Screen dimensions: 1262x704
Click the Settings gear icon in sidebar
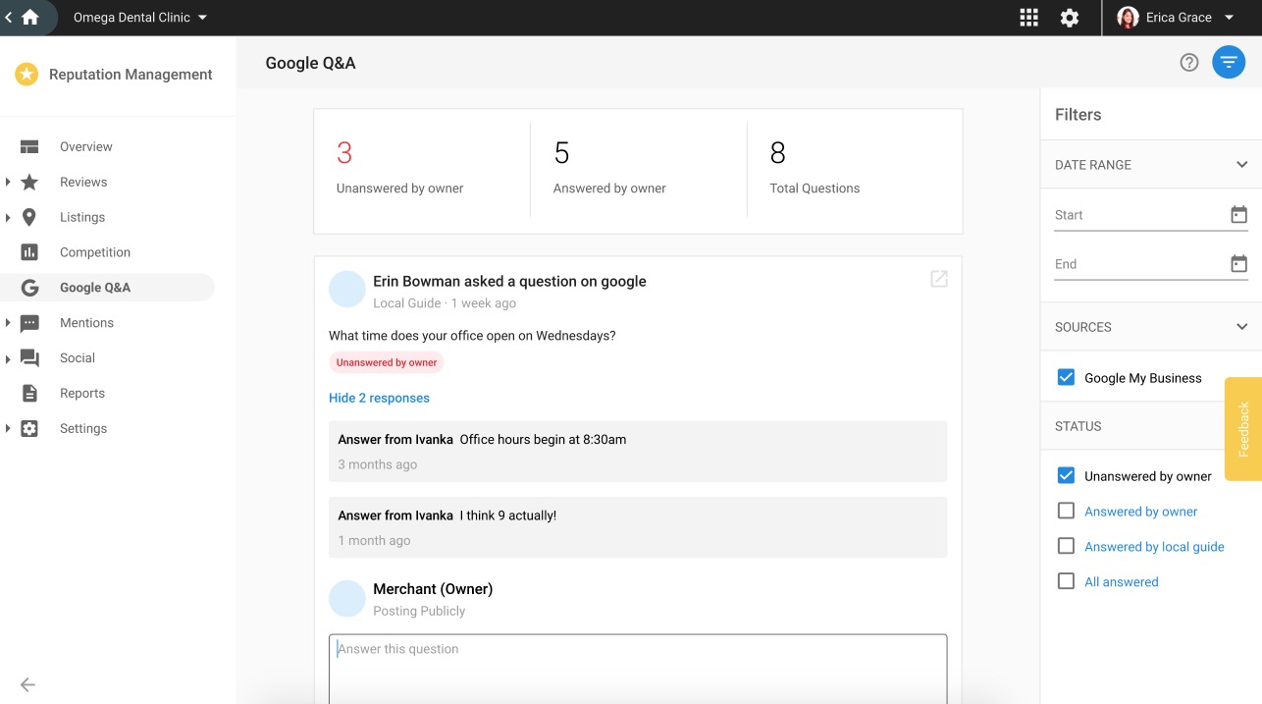(x=29, y=428)
